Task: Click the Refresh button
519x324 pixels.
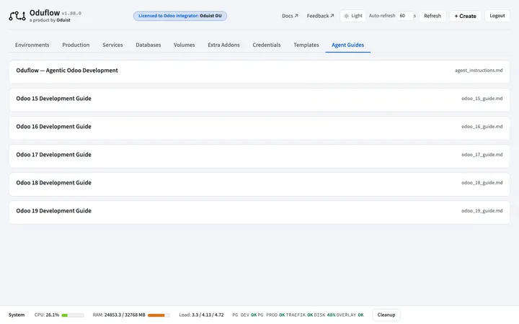Action: tap(432, 16)
